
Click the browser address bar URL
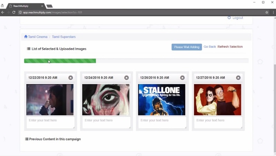(x=52, y=12)
